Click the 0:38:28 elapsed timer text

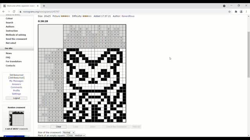(43, 21)
